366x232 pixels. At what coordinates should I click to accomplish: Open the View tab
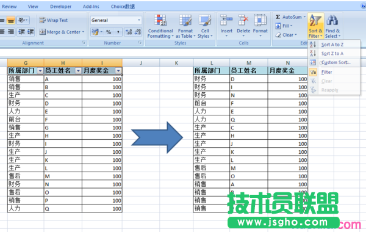coord(33,7)
